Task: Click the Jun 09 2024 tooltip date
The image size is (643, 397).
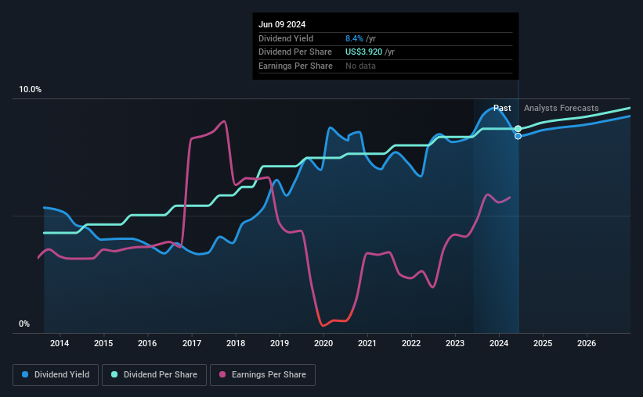Action: coord(282,24)
